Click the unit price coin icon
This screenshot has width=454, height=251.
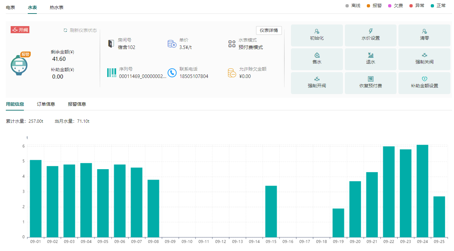point(172,44)
